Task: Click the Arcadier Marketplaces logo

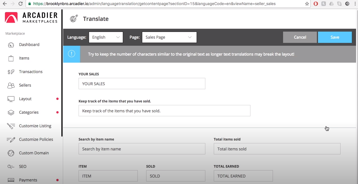Action: [31, 17]
